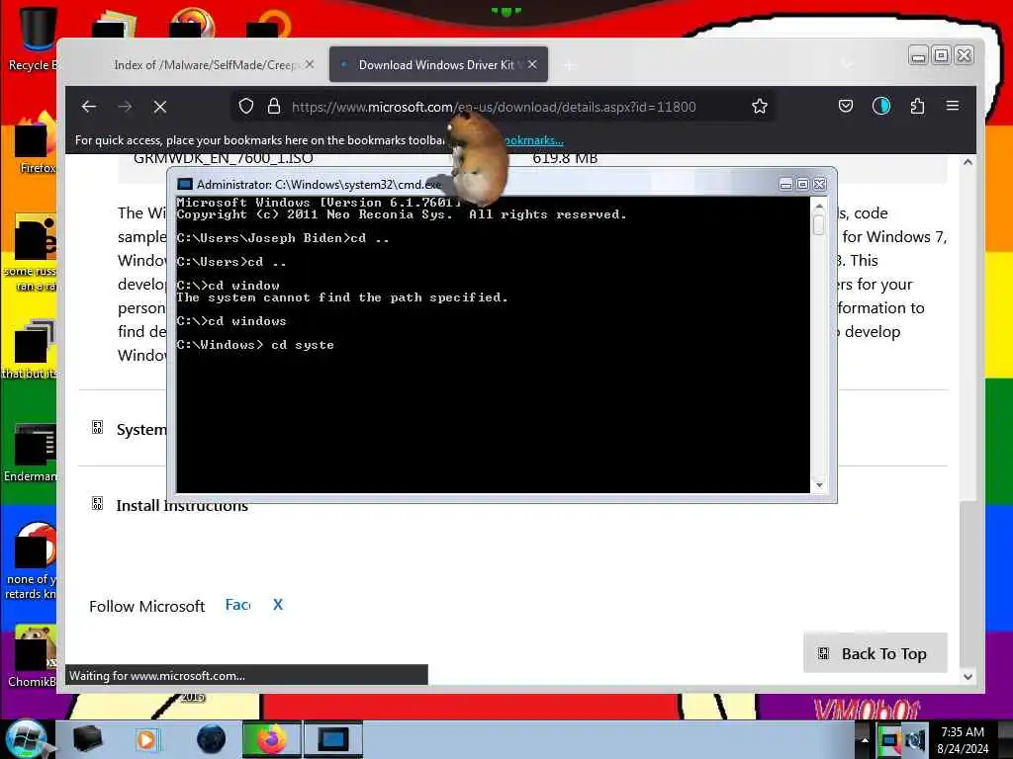Switch to cmd window in taskbar
1013x759 pixels.
coord(333,739)
